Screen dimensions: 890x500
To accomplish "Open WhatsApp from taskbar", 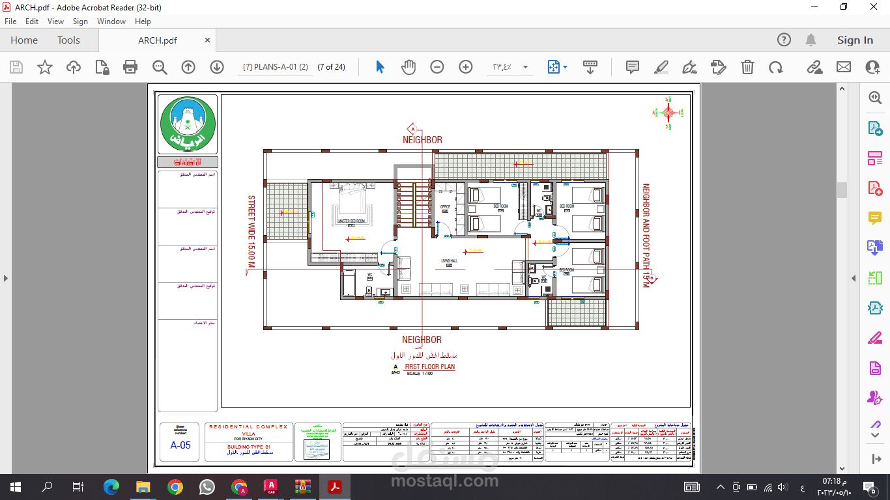I will pos(207,486).
